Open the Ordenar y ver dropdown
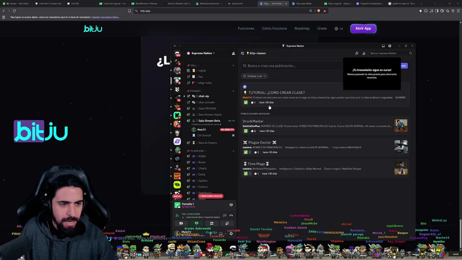The height and width of the screenshot is (260, 462). tap(254, 76)
